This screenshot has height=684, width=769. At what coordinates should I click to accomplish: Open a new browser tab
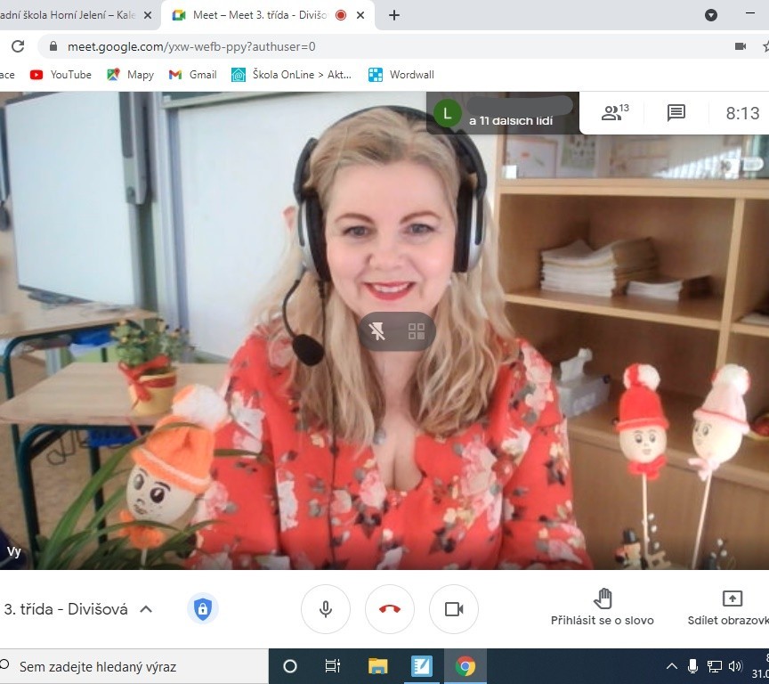coord(394,15)
